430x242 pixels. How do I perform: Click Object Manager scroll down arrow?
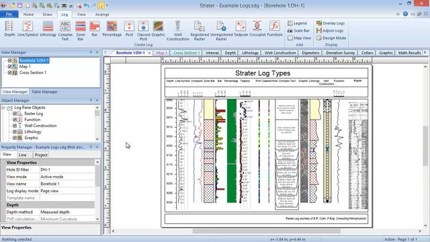[x=97, y=138]
